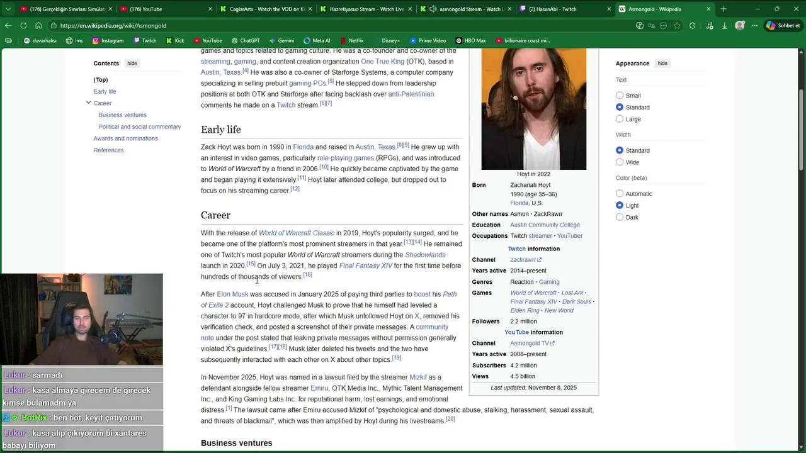This screenshot has width=806, height=453.
Task: Select Automatic color mode
Action: pyautogui.click(x=620, y=194)
